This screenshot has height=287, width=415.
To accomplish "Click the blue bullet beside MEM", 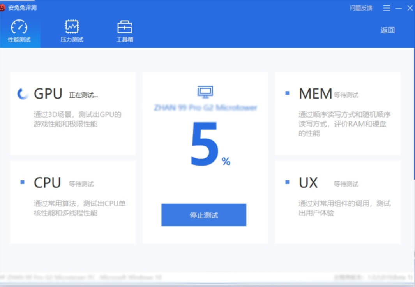I will [287, 93].
